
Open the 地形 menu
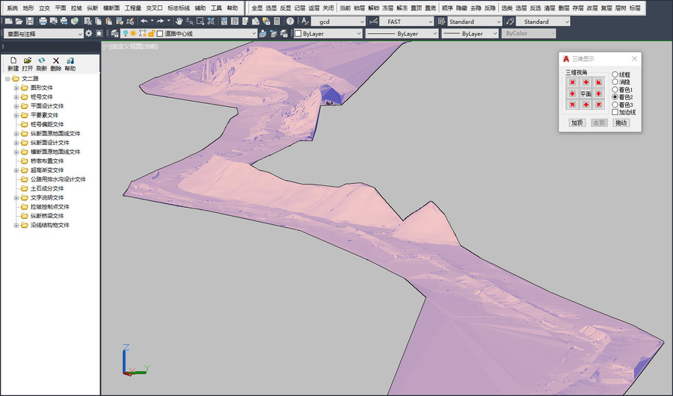28,7
